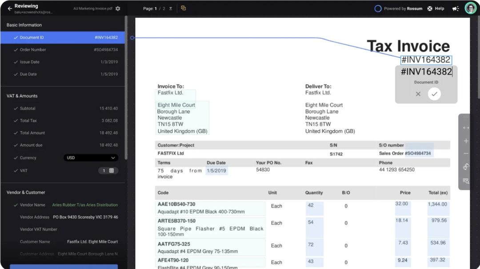480x269 pixels.
Task: Toggle the Due Date validation checkmark
Action: [x=16, y=74]
